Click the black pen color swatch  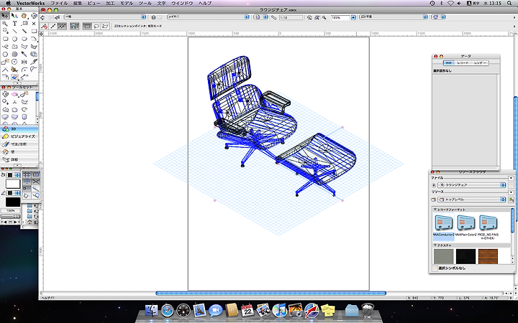tap(13, 202)
